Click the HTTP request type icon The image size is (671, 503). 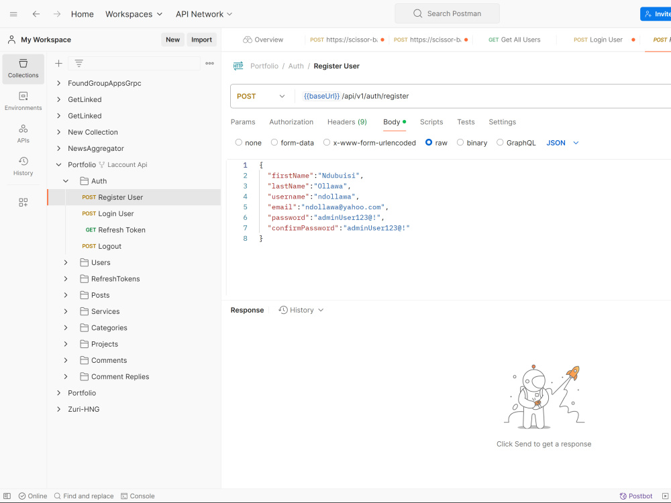coord(238,66)
